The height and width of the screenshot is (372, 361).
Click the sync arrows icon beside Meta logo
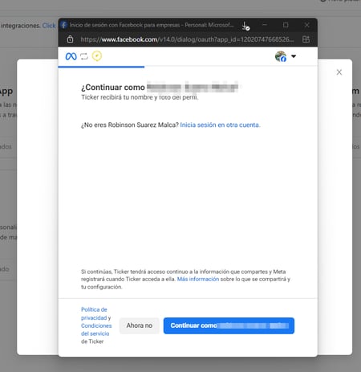84,56
